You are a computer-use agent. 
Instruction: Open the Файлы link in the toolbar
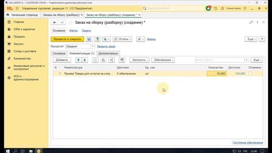(x=151, y=39)
